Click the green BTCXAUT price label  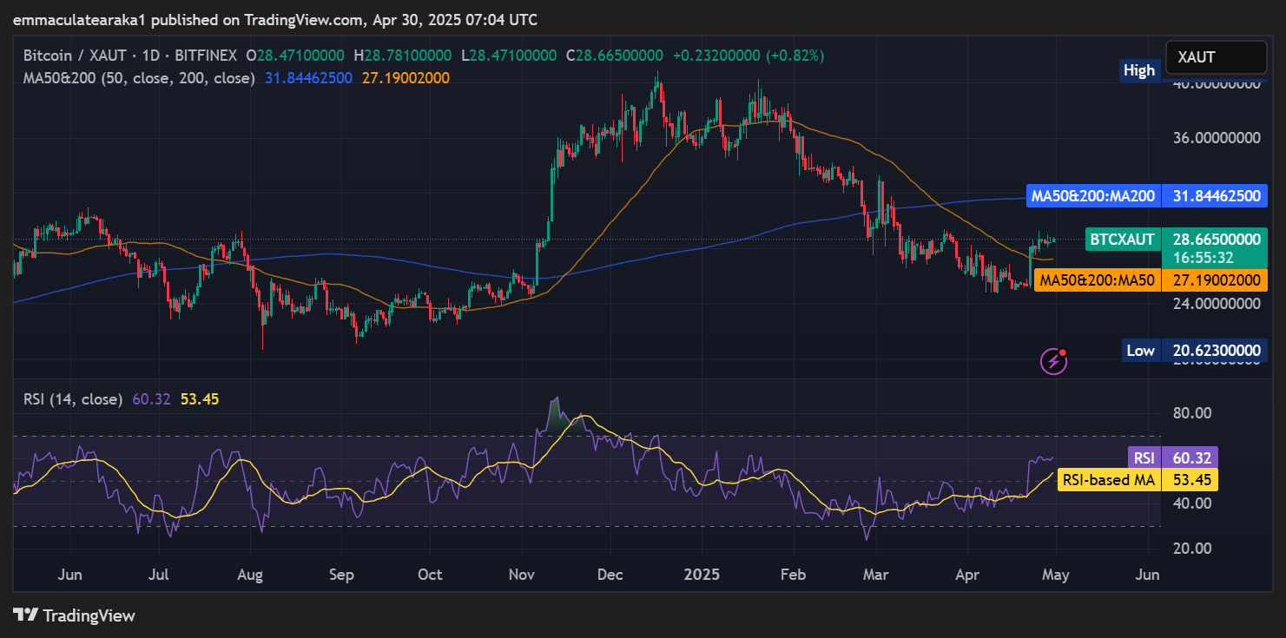1124,239
